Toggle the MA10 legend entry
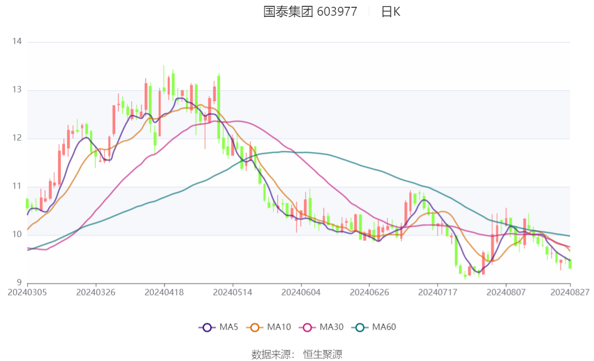The width and height of the screenshot is (594, 361). point(269,327)
